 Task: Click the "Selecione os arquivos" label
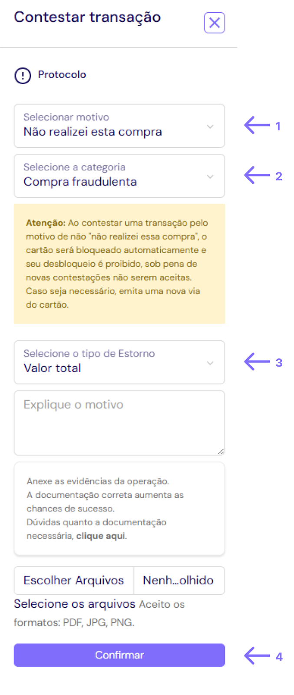(x=75, y=604)
